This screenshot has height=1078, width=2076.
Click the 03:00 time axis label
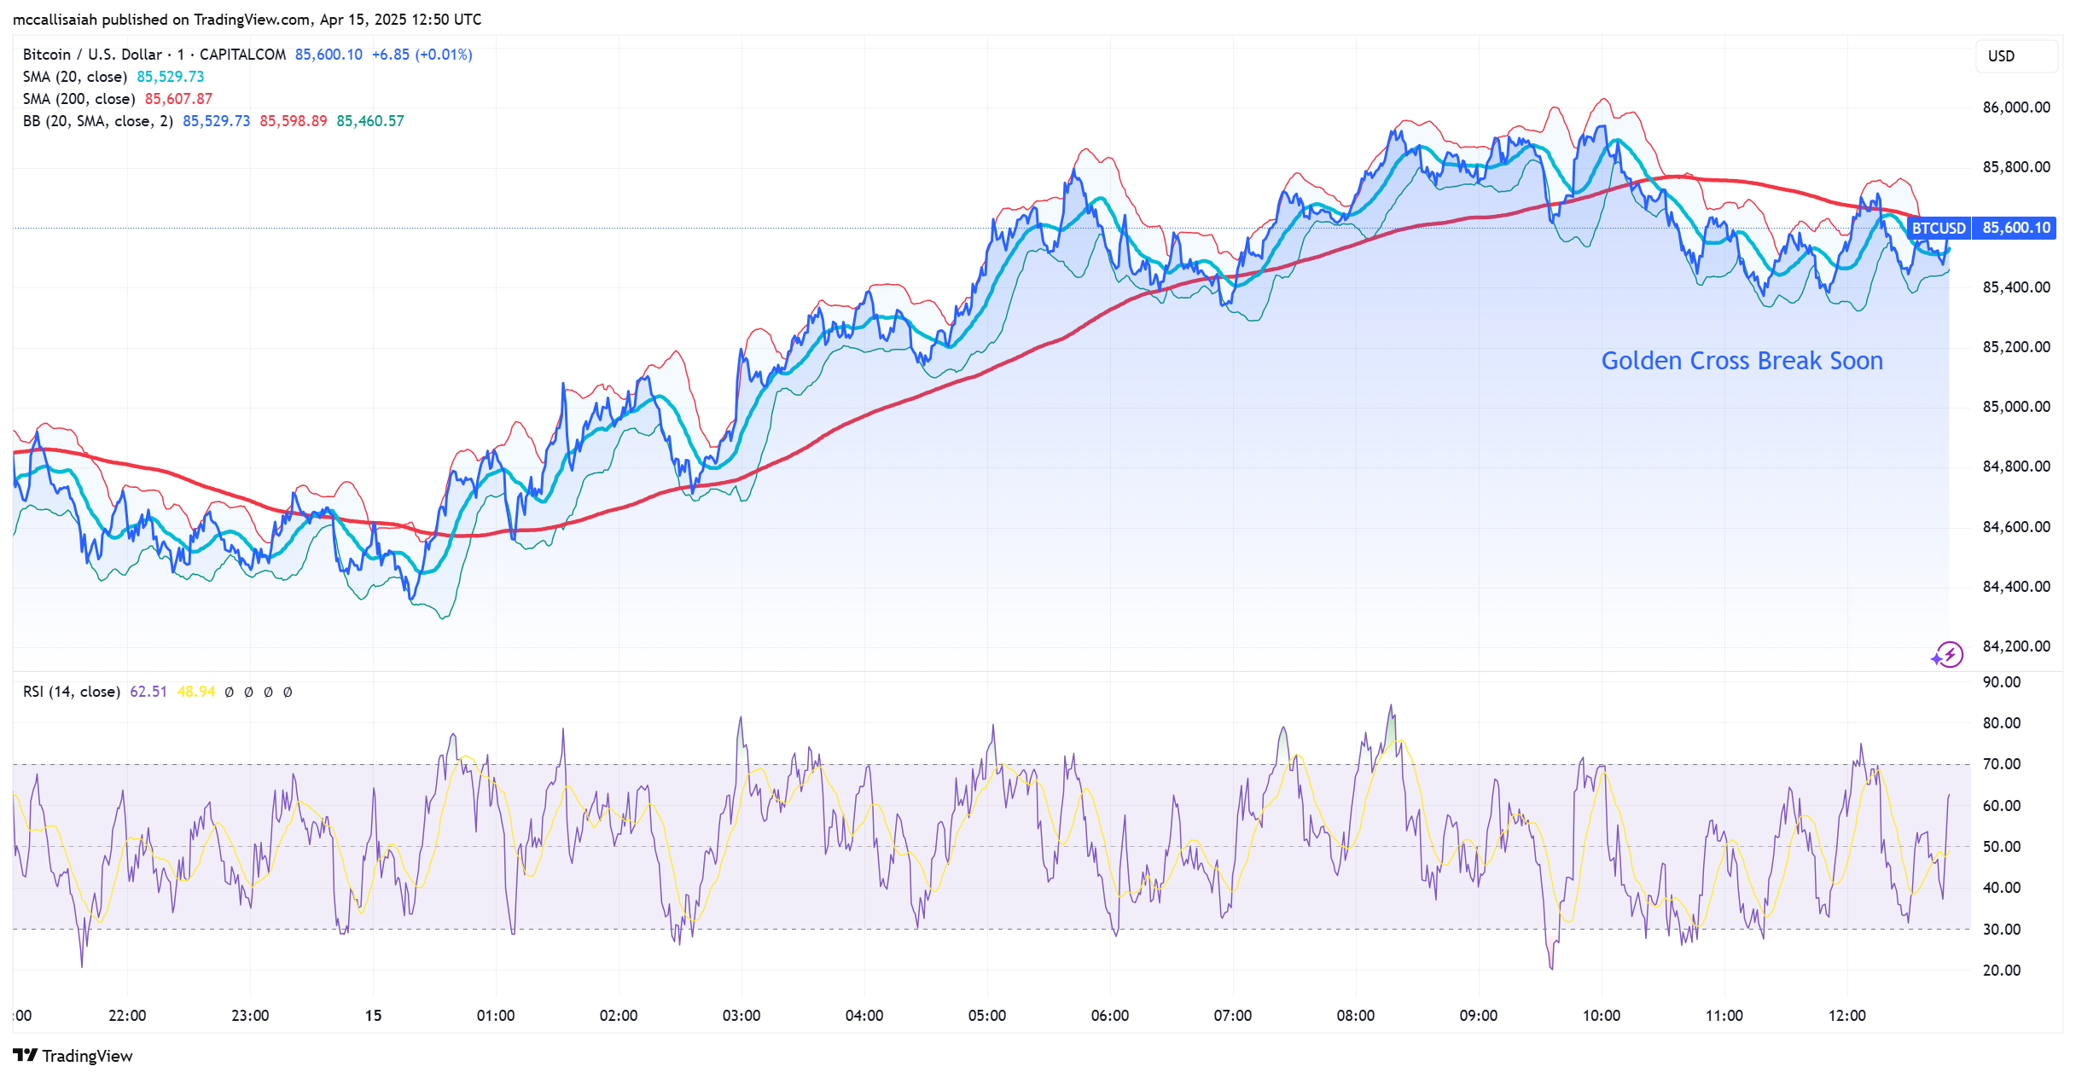click(741, 1016)
